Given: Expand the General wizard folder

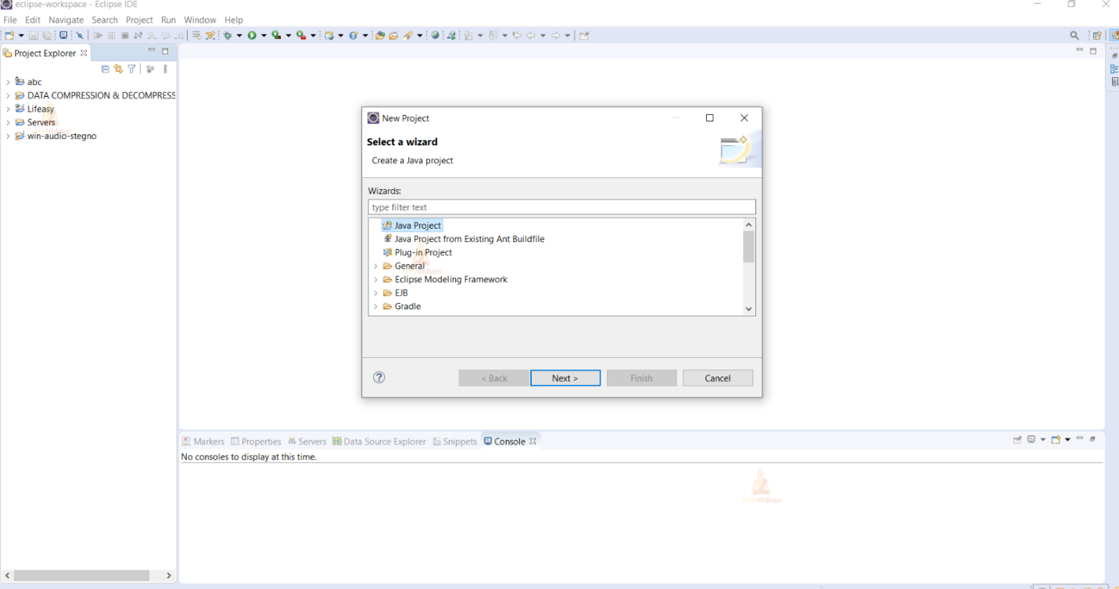Looking at the screenshot, I should click(376, 266).
